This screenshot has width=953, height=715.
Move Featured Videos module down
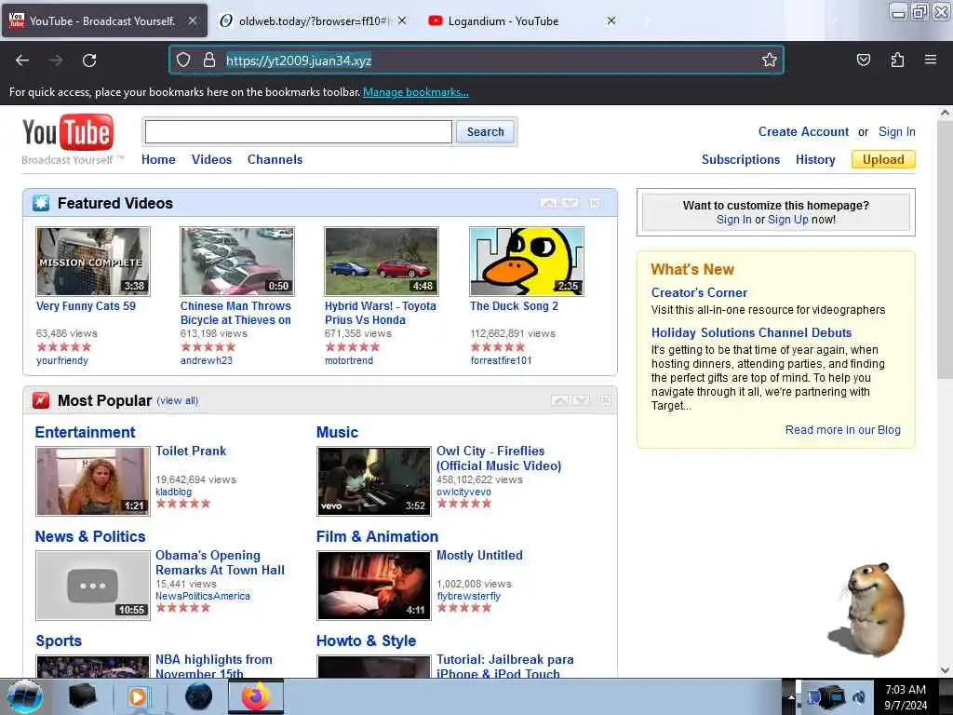coord(570,203)
